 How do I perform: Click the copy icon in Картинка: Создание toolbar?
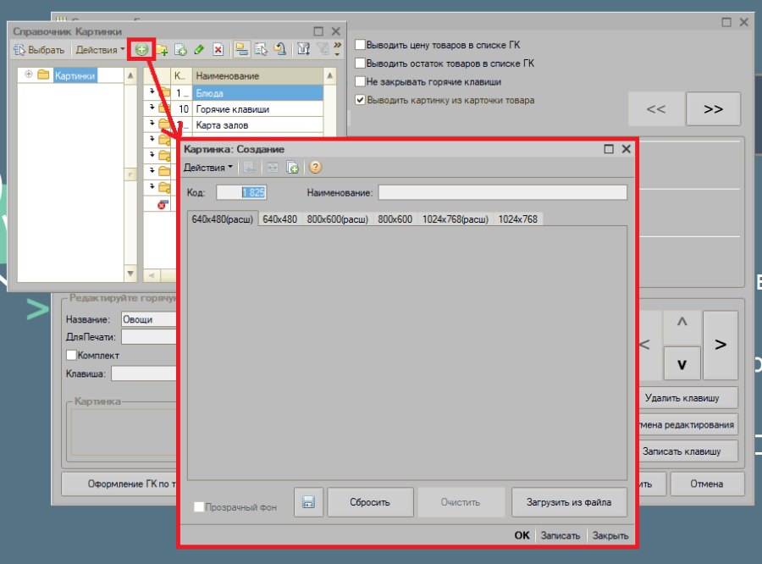tap(293, 168)
